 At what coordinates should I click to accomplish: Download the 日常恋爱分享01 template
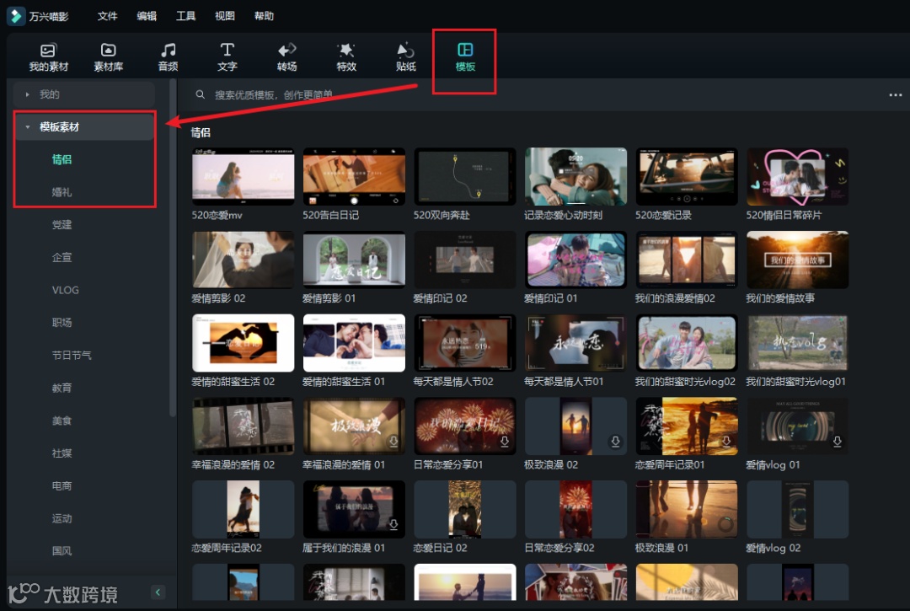click(505, 442)
